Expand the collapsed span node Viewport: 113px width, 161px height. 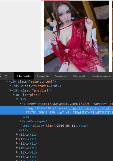[20, 121]
